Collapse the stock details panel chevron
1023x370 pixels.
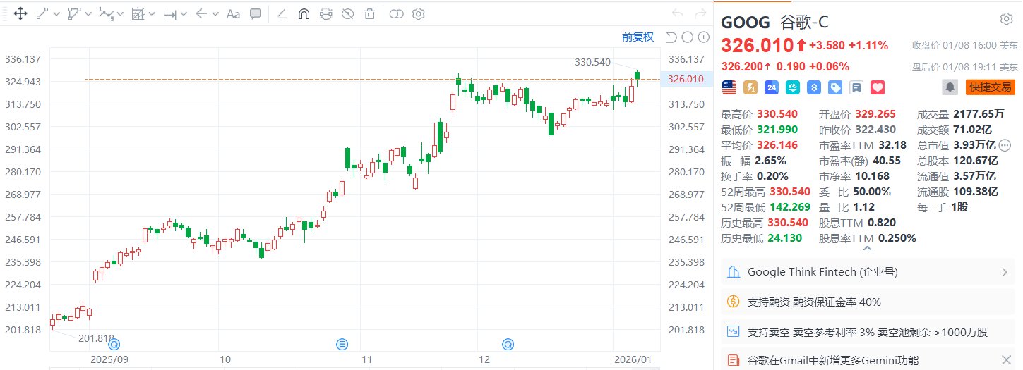(x=868, y=249)
